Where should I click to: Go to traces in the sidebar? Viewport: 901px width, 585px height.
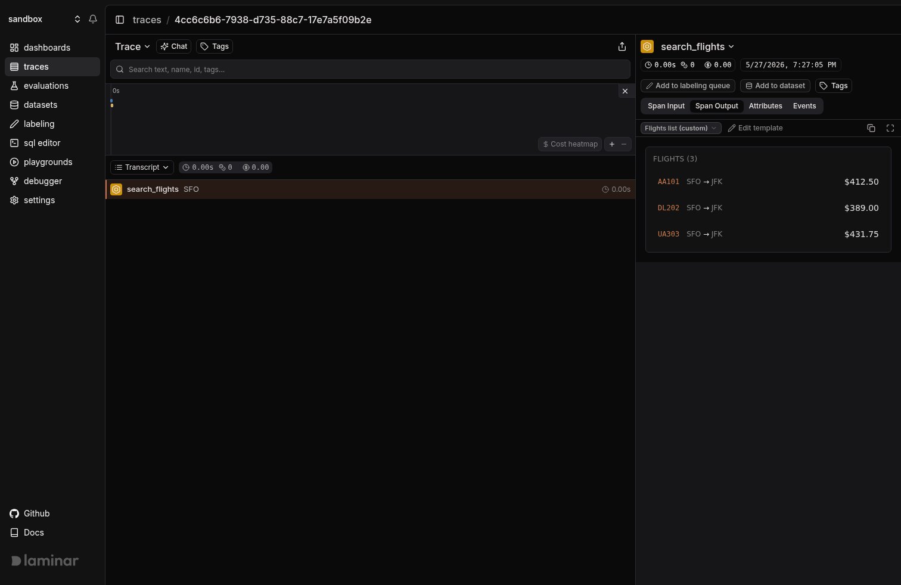(x=52, y=67)
